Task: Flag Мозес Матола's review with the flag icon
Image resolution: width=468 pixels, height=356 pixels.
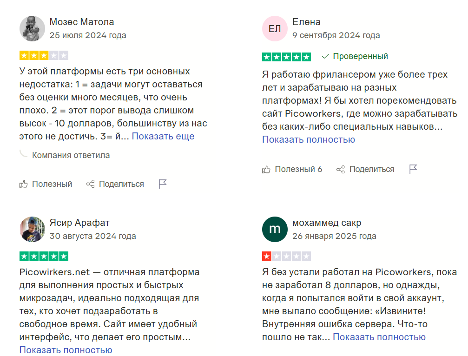Action: [x=163, y=184]
